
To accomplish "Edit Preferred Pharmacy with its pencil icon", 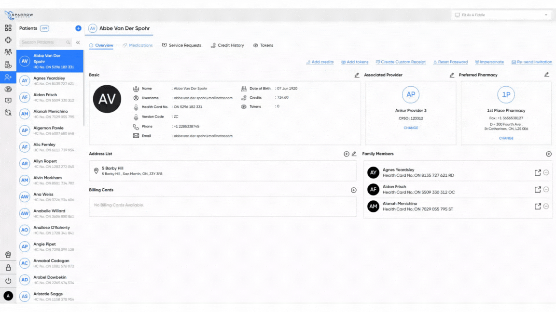I will point(547,75).
